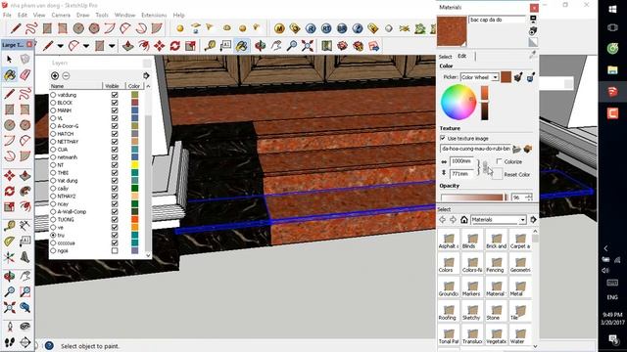
Task: Switch to the Edit tab in Materials
Action: [x=461, y=57]
